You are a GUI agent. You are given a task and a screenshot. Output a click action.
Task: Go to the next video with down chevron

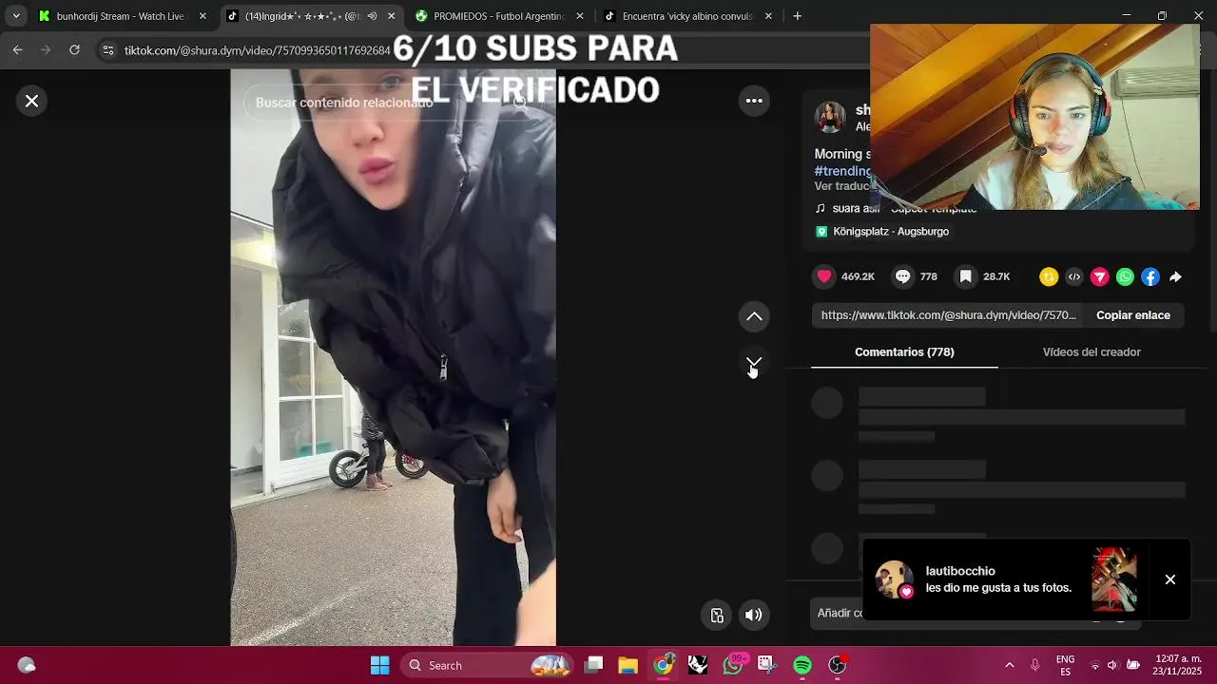754,363
